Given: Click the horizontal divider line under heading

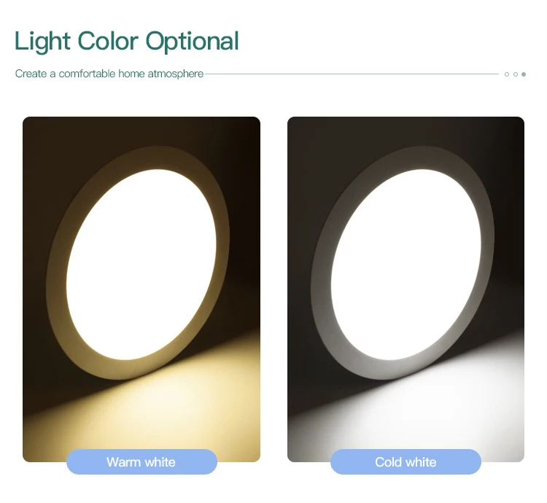Looking at the screenshot, I should (352, 74).
